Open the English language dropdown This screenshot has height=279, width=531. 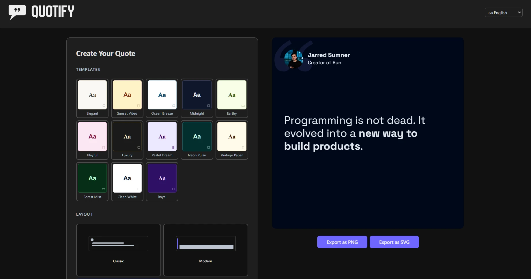tap(504, 12)
